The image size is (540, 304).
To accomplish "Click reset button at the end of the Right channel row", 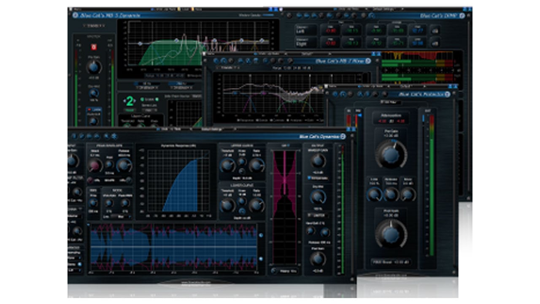I will [435, 43].
